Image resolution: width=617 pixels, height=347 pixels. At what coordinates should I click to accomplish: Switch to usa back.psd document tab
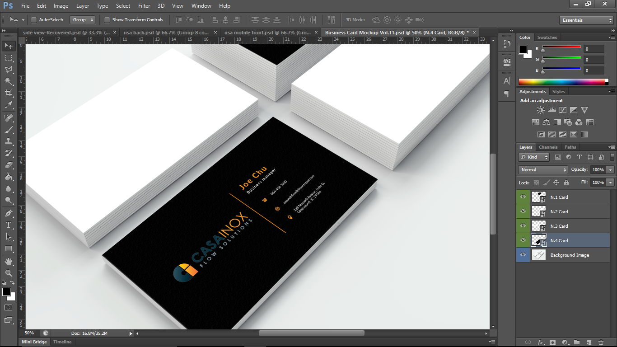point(166,33)
